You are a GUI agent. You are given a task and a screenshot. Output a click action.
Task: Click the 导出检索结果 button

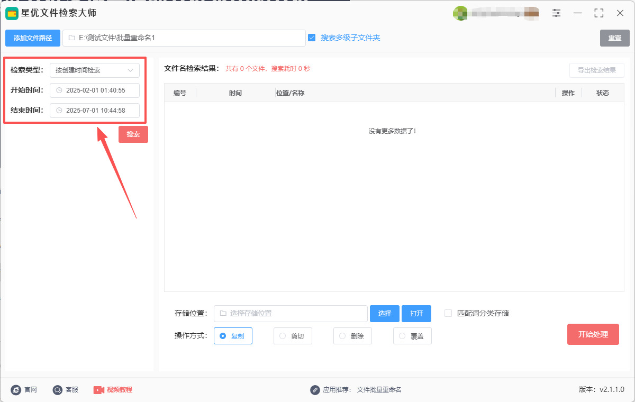coord(597,70)
